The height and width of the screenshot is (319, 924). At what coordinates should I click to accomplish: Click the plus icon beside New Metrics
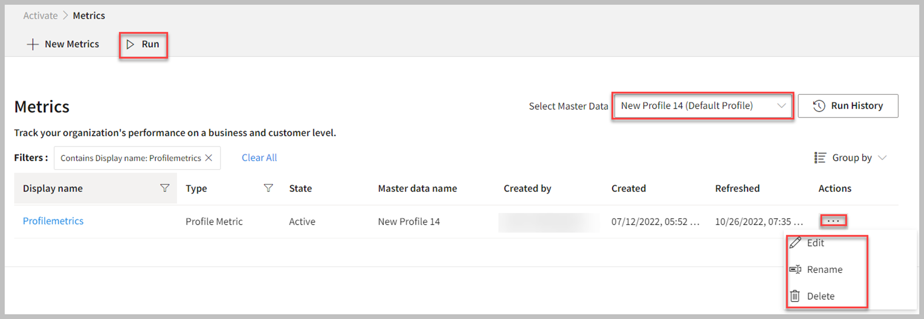32,44
